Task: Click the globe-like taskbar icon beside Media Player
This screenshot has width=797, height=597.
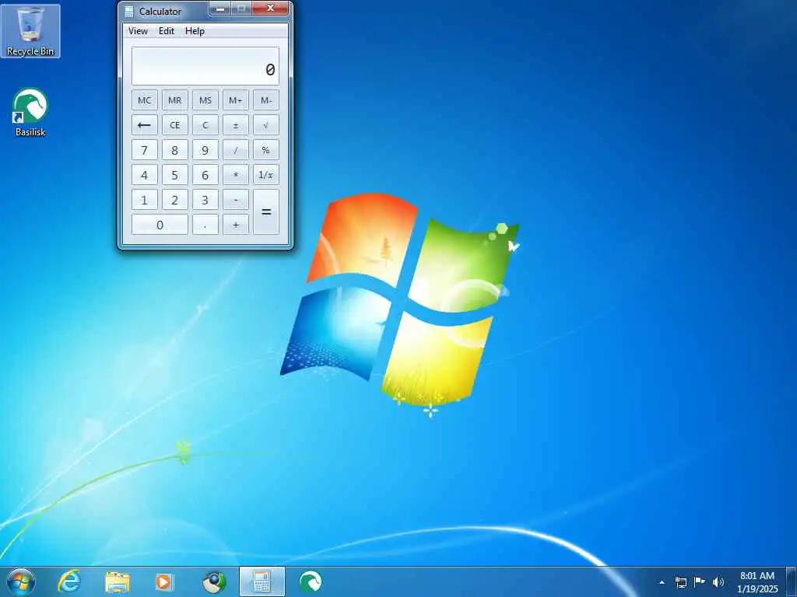Action: coord(214,581)
